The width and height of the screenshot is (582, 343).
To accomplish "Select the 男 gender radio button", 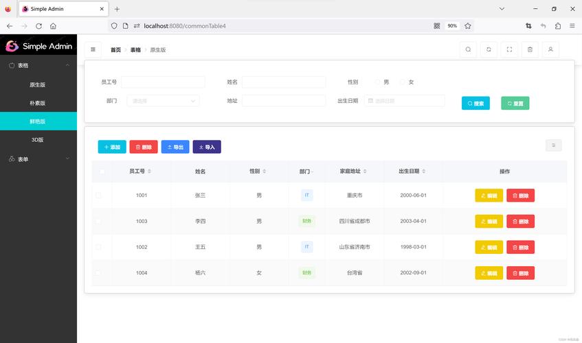I will (x=377, y=82).
